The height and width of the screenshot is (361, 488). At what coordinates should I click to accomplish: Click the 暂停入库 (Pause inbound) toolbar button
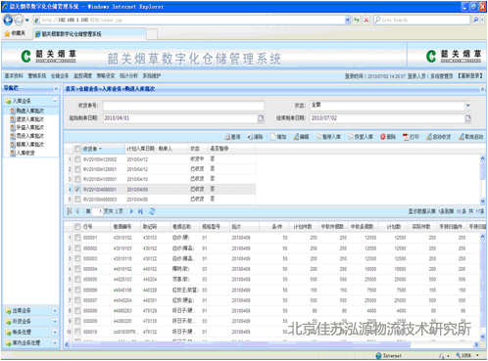(328, 137)
